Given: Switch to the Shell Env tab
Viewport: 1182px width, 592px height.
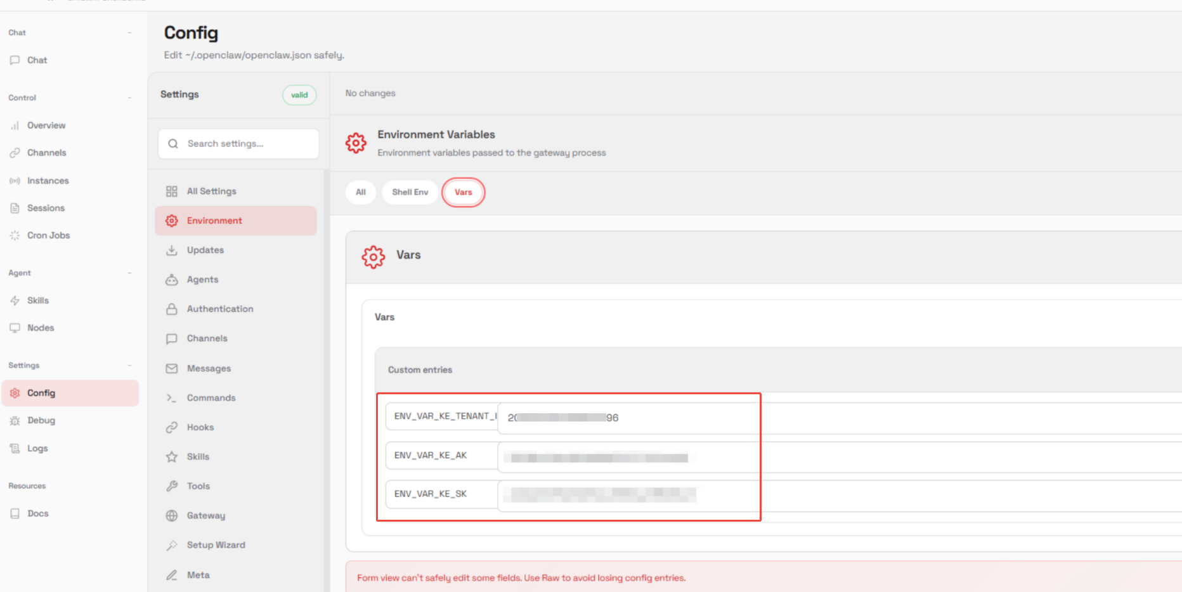Looking at the screenshot, I should [410, 192].
